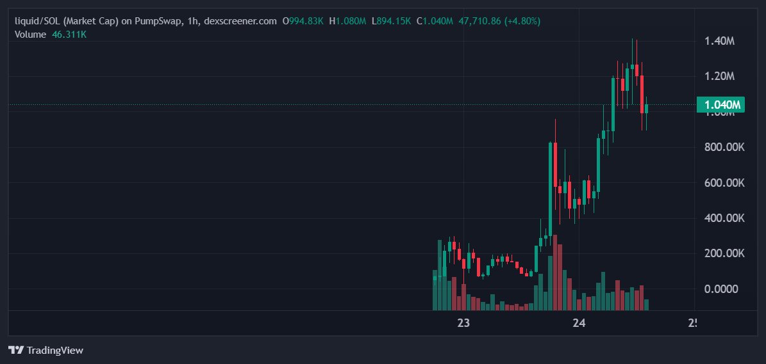Viewport: 766px width, 364px height.
Task: Click the 1.20M price axis label
Action: [719, 77]
